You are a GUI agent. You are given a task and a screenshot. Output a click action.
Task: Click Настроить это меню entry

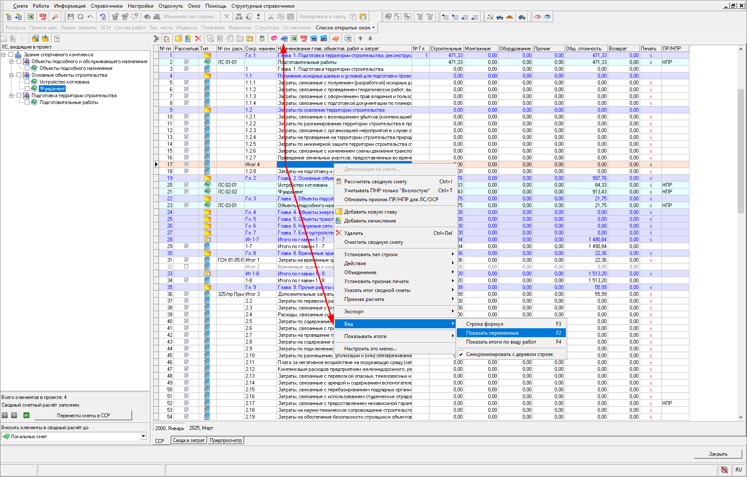point(395,349)
